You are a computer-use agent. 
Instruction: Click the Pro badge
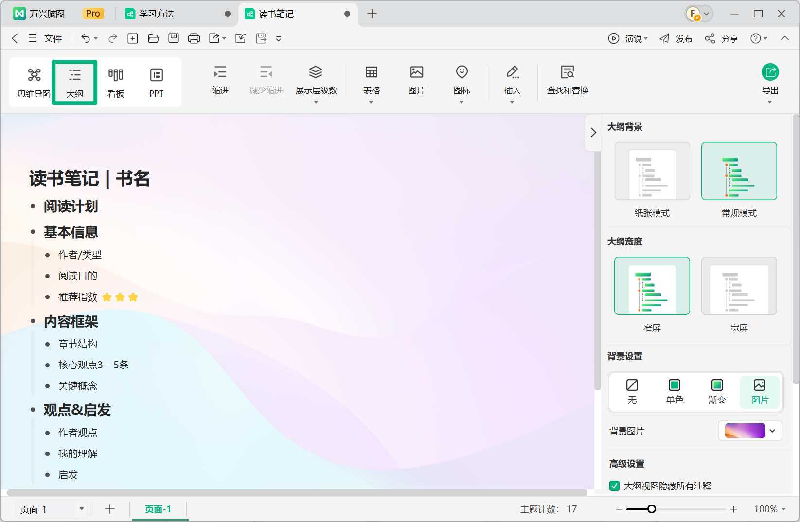[x=93, y=14]
